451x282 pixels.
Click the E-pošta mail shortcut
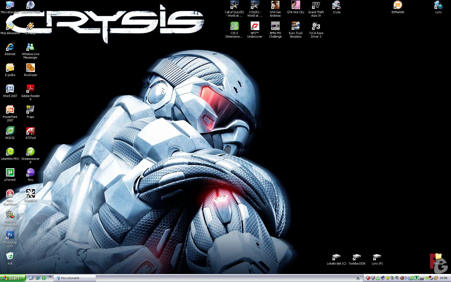(x=10, y=70)
